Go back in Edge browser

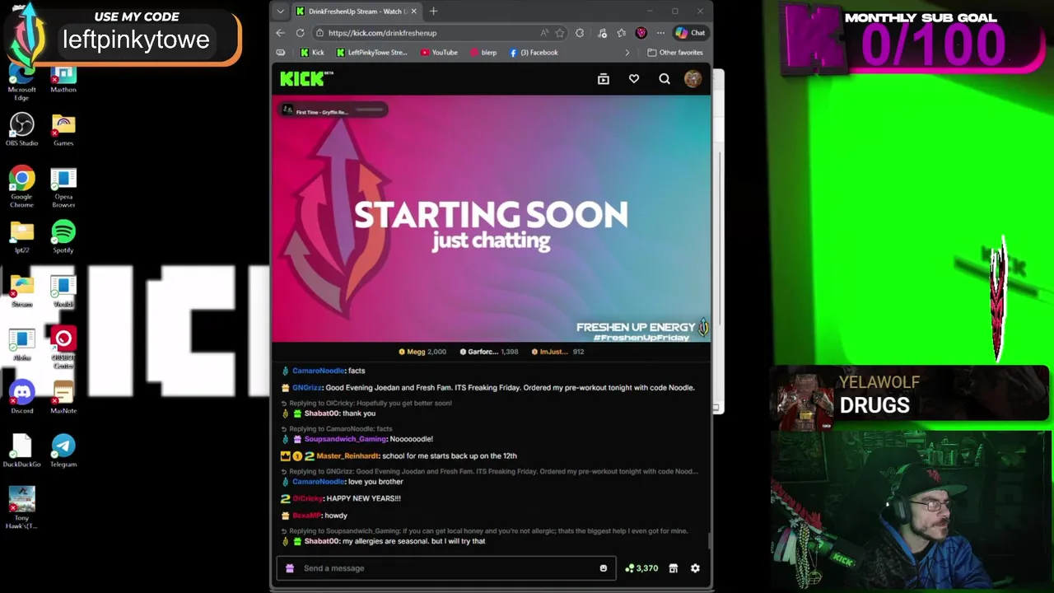280,33
